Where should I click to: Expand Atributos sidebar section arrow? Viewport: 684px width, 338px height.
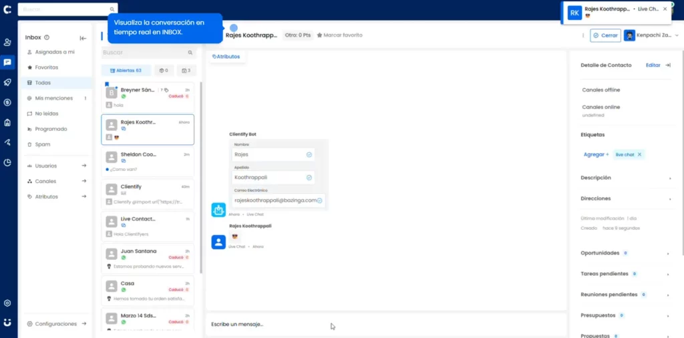tap(83, 196)
